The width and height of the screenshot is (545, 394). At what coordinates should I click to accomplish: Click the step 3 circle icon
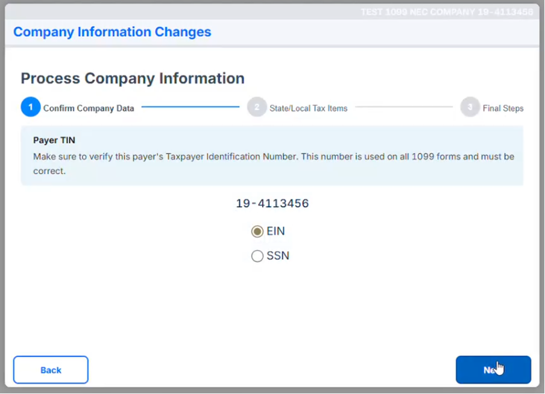coord(470,108)
